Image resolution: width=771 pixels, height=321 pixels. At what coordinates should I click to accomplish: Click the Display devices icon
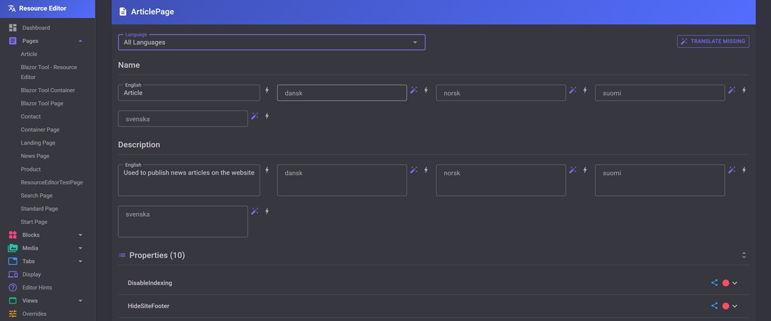13,274
